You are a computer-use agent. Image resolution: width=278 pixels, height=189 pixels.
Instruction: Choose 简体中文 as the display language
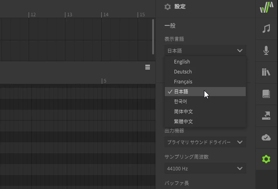tap(183, 111)
